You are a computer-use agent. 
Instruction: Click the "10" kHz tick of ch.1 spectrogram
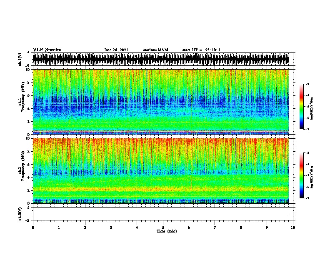click(x=28, y=70)
